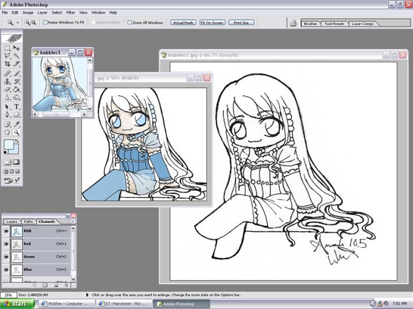Select the Magic Wand tool
This screenshot has width=413, height=309.
tap(17, 56)
